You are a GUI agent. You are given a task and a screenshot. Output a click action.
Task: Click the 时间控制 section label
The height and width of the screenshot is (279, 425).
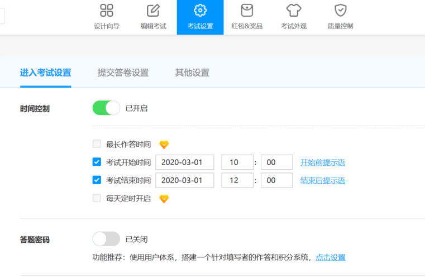click(35, 109)
